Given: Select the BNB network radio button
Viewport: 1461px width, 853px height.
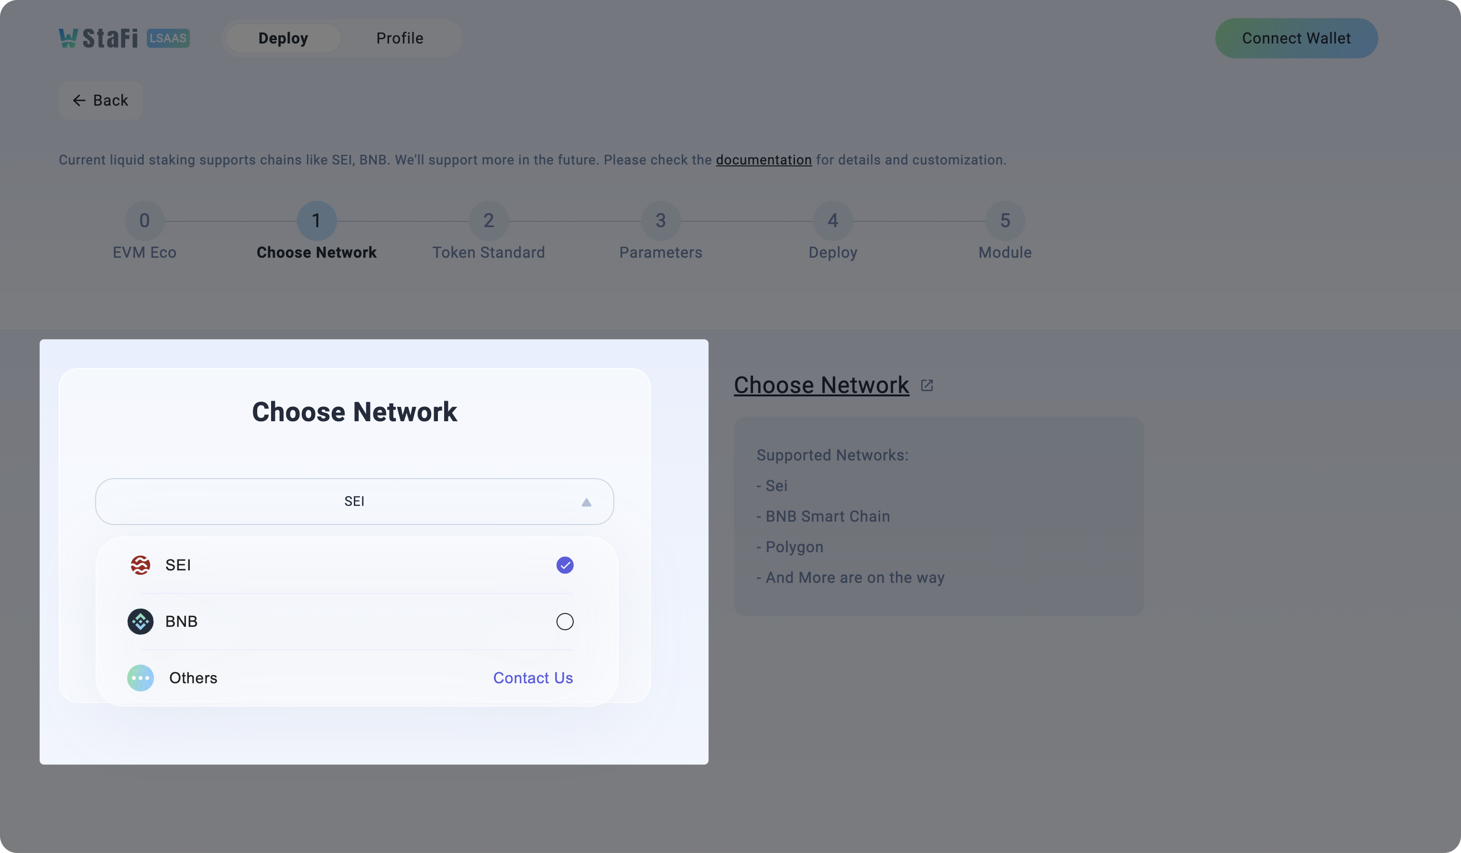Looking at the screenshot, I should click(x=565, y=622).
